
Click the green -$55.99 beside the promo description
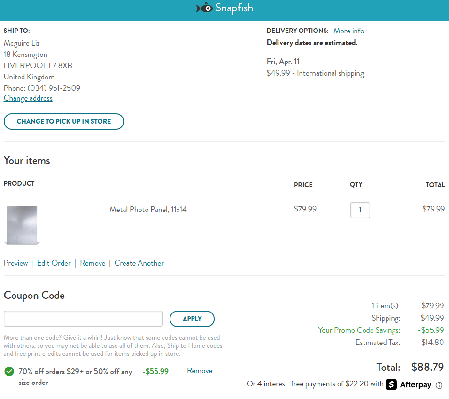coord(155,371)
